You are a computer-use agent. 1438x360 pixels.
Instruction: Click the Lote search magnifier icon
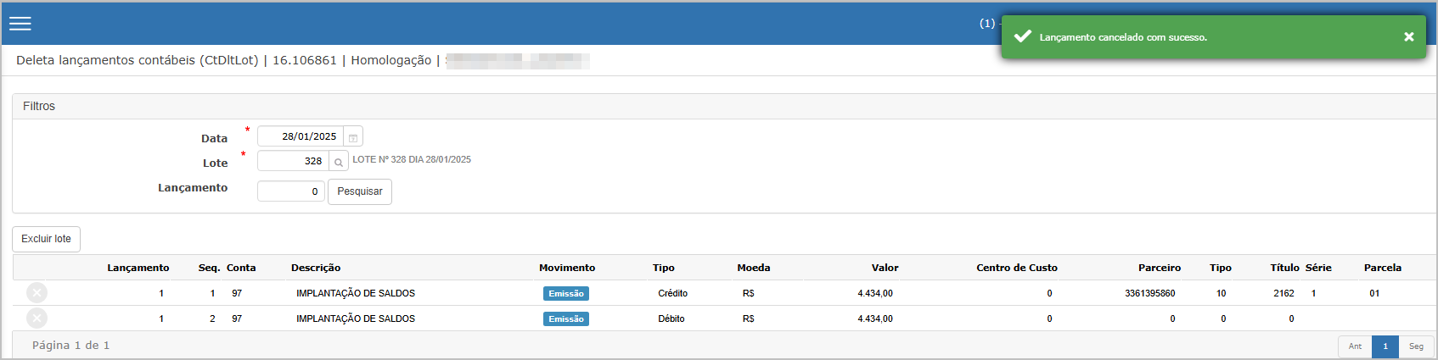(339, 162)
